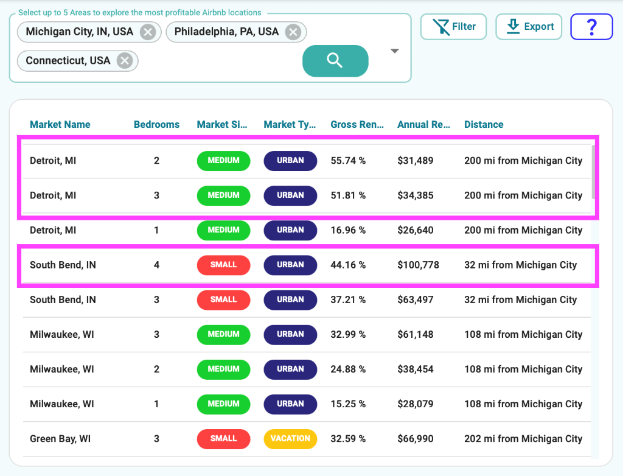Viewport: 623px width, 476px height.
Task: Sort by the Distance column
Action: pyautogui.click(x=484, y=124)
